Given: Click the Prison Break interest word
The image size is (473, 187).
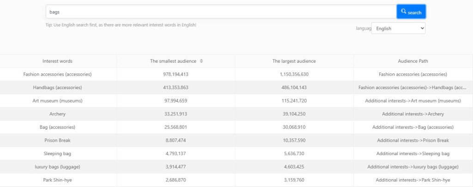Looking at the screenshot, I should (57, 140).
